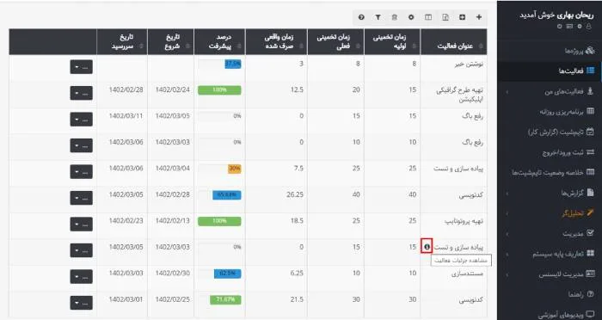Click the 62.5% progress bar of مستندسازی
The width and height of the screenshot is (602, 320).
tap(228, 274)
